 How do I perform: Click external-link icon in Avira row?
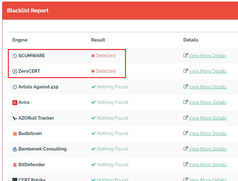[x=185, y=102]
